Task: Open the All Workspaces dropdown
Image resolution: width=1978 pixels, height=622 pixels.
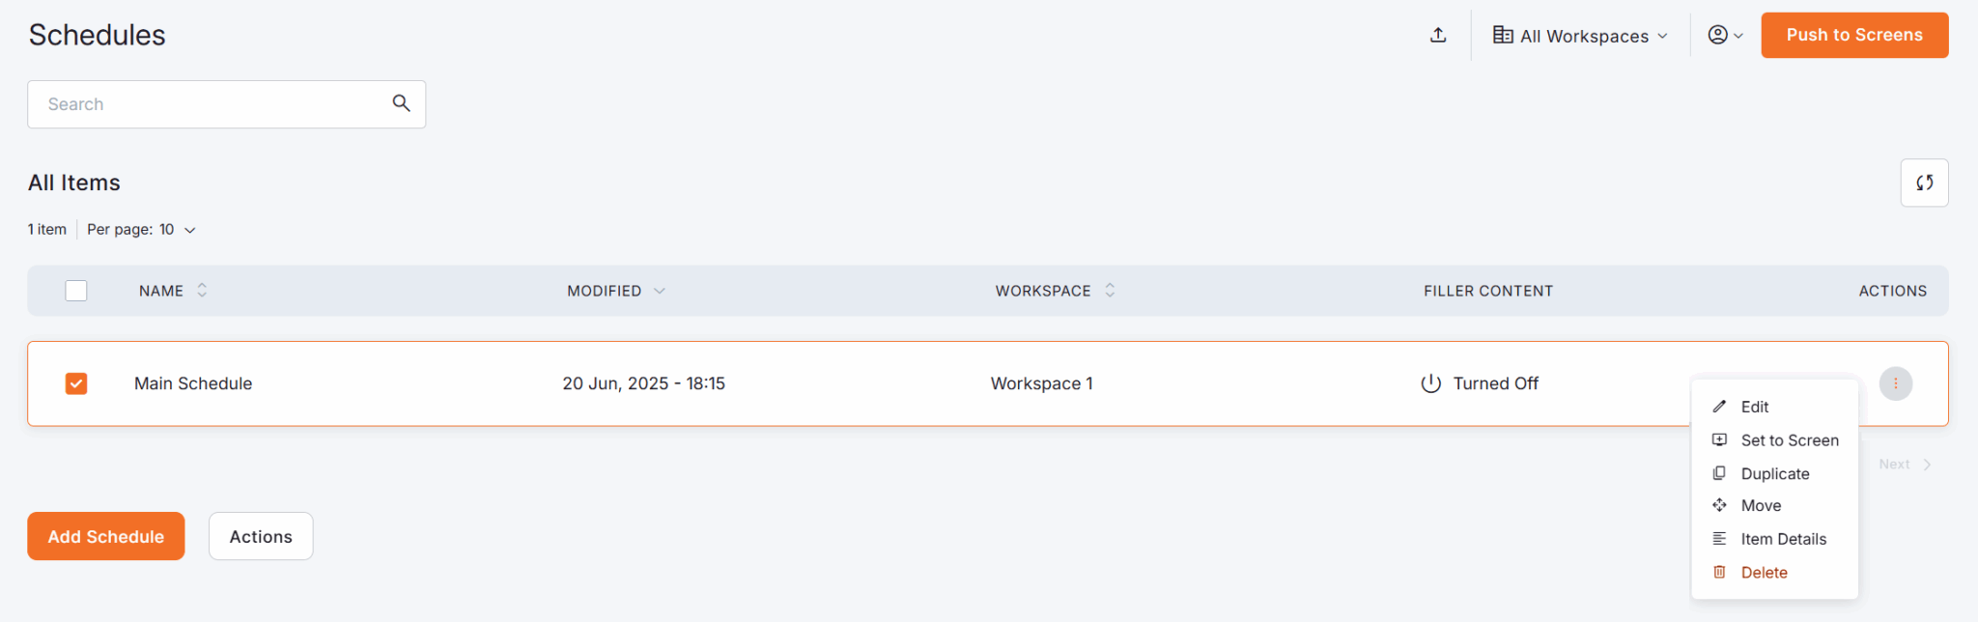Action: 1580,35
